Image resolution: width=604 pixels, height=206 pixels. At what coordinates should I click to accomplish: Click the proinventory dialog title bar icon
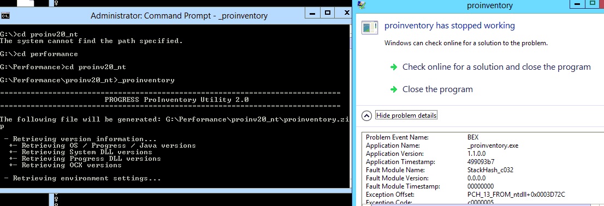pyautogui.click(x=362, y=5)
